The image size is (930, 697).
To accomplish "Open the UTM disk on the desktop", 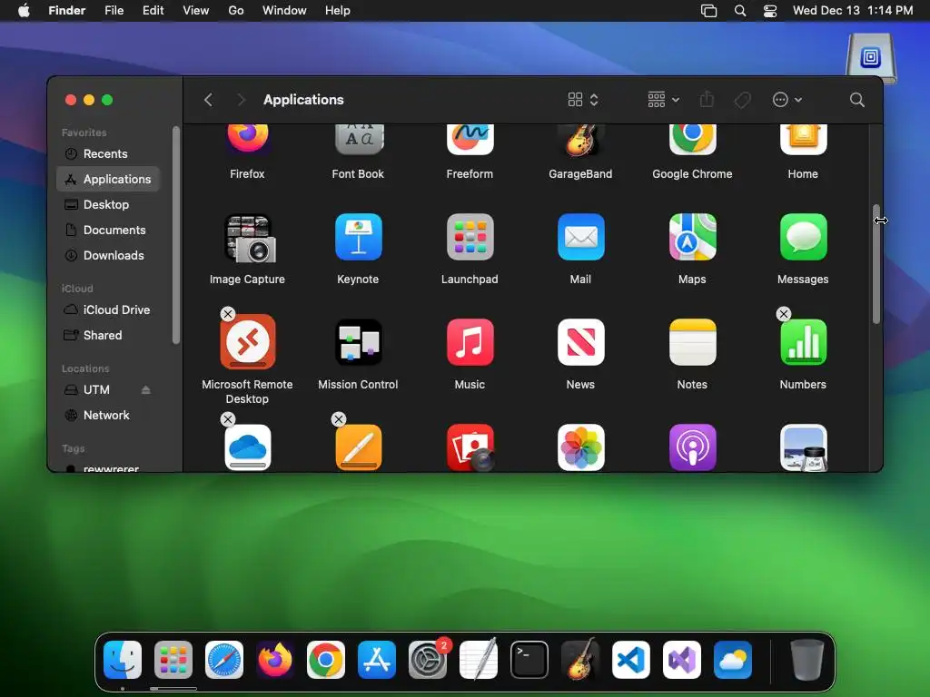I will click(871, 58).
